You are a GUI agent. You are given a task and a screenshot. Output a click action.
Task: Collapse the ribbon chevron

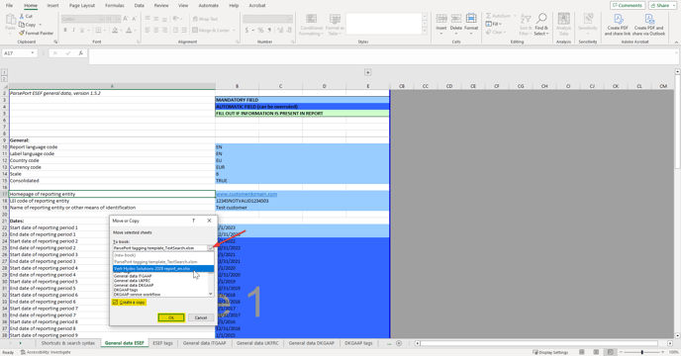point(676,43)
